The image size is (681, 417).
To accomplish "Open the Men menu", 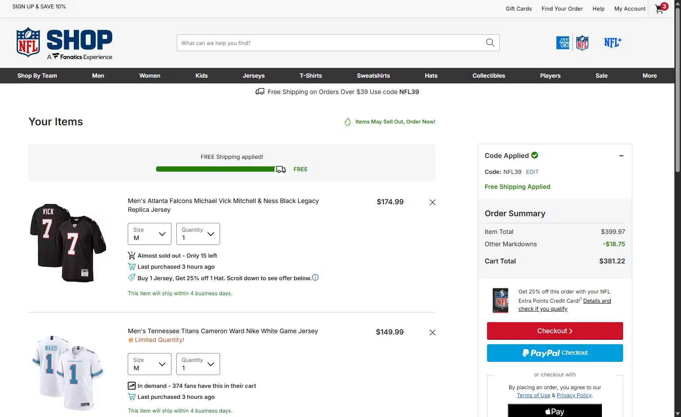I will [98, 75].
